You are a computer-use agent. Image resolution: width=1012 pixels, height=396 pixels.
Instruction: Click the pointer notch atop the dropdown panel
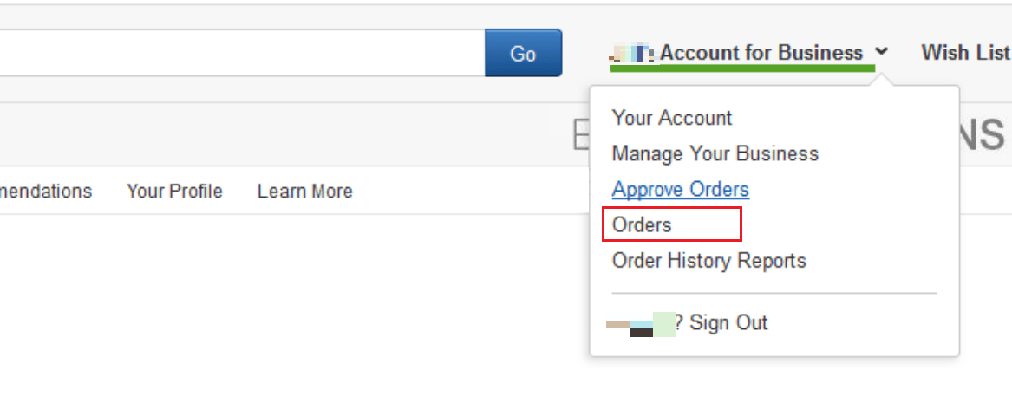882,80
